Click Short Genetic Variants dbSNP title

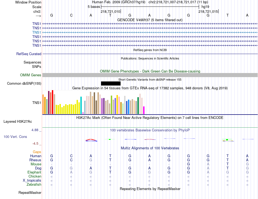click(x=150, y=80)
